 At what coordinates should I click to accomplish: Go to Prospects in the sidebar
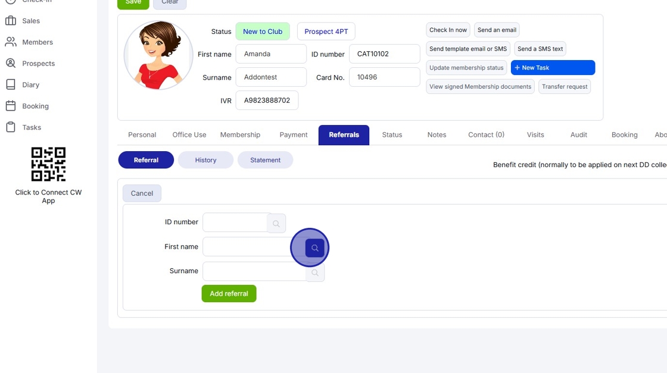[38, 63]
